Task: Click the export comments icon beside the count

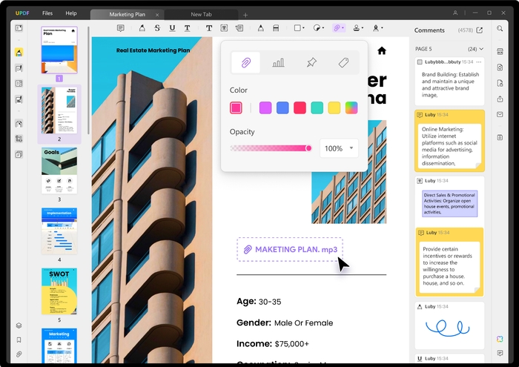Action: pyautogui.click(x=479, y=30)
